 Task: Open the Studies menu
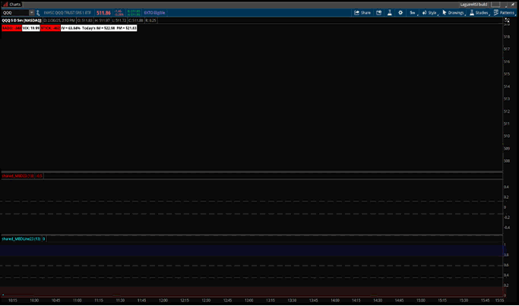(479, 13)
